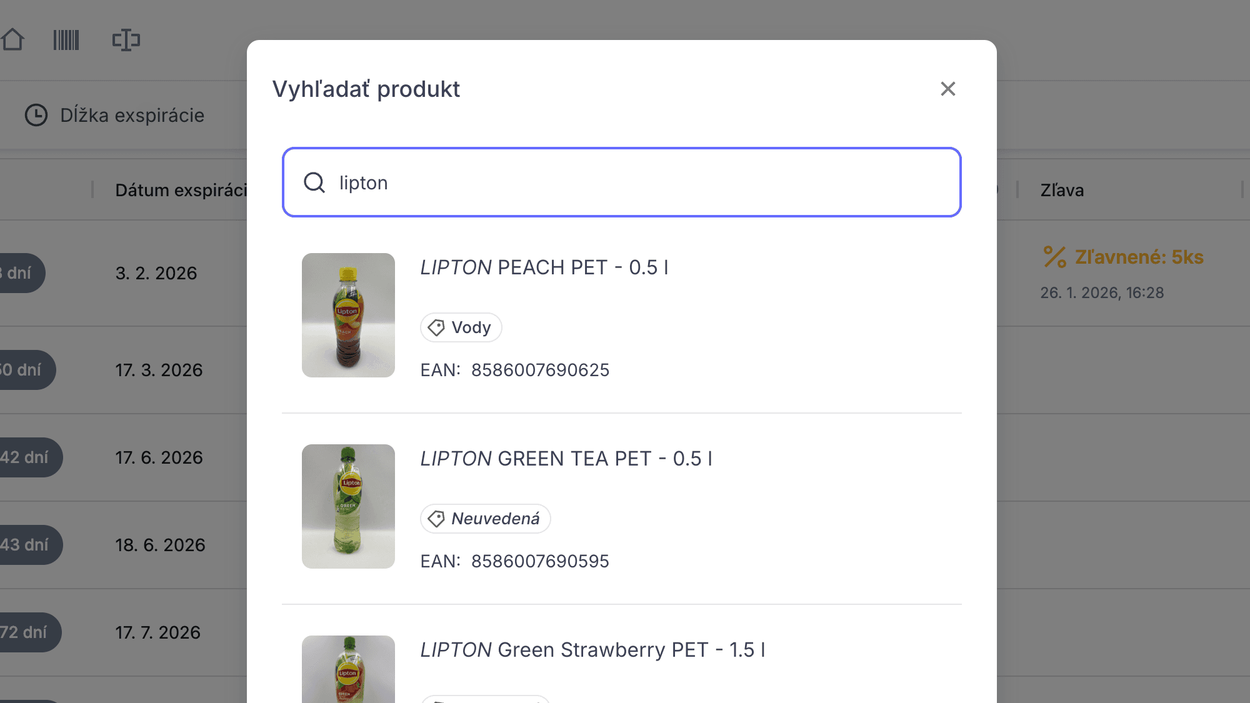
Task: Open the barcode scanner icon
Action: [x=66, y=40]
